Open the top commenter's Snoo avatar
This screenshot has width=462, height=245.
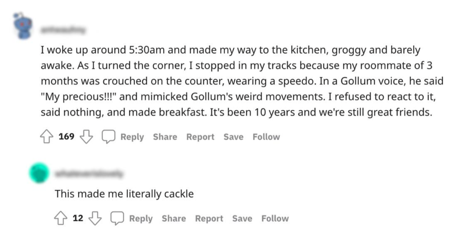coord(23,26)
